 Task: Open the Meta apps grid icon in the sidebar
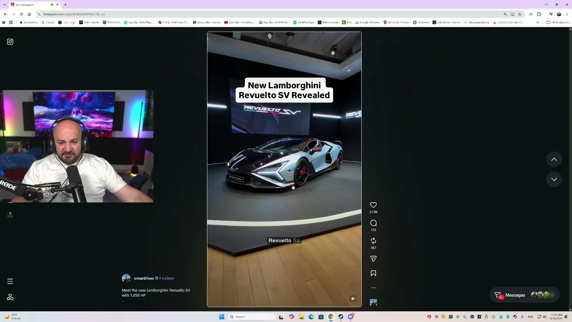10,297
